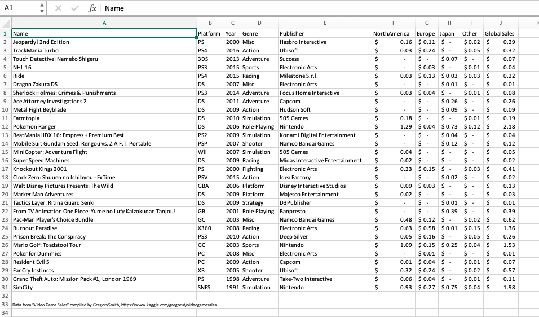Click the Japan header cell
Screen dimensions: 539x317
[449, 34]
